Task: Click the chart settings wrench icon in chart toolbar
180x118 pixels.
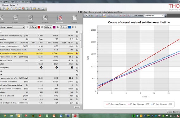Action: (92, 16)
